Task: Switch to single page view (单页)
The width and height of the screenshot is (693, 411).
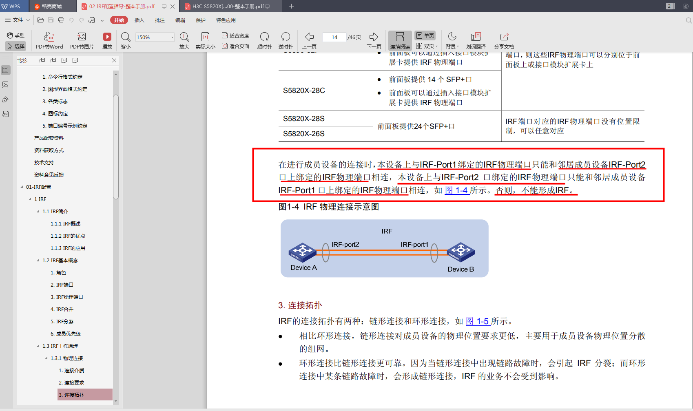Action: tap(425, 35)
